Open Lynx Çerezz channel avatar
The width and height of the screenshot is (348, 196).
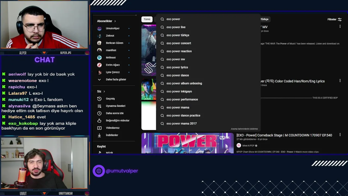point(100,72)
